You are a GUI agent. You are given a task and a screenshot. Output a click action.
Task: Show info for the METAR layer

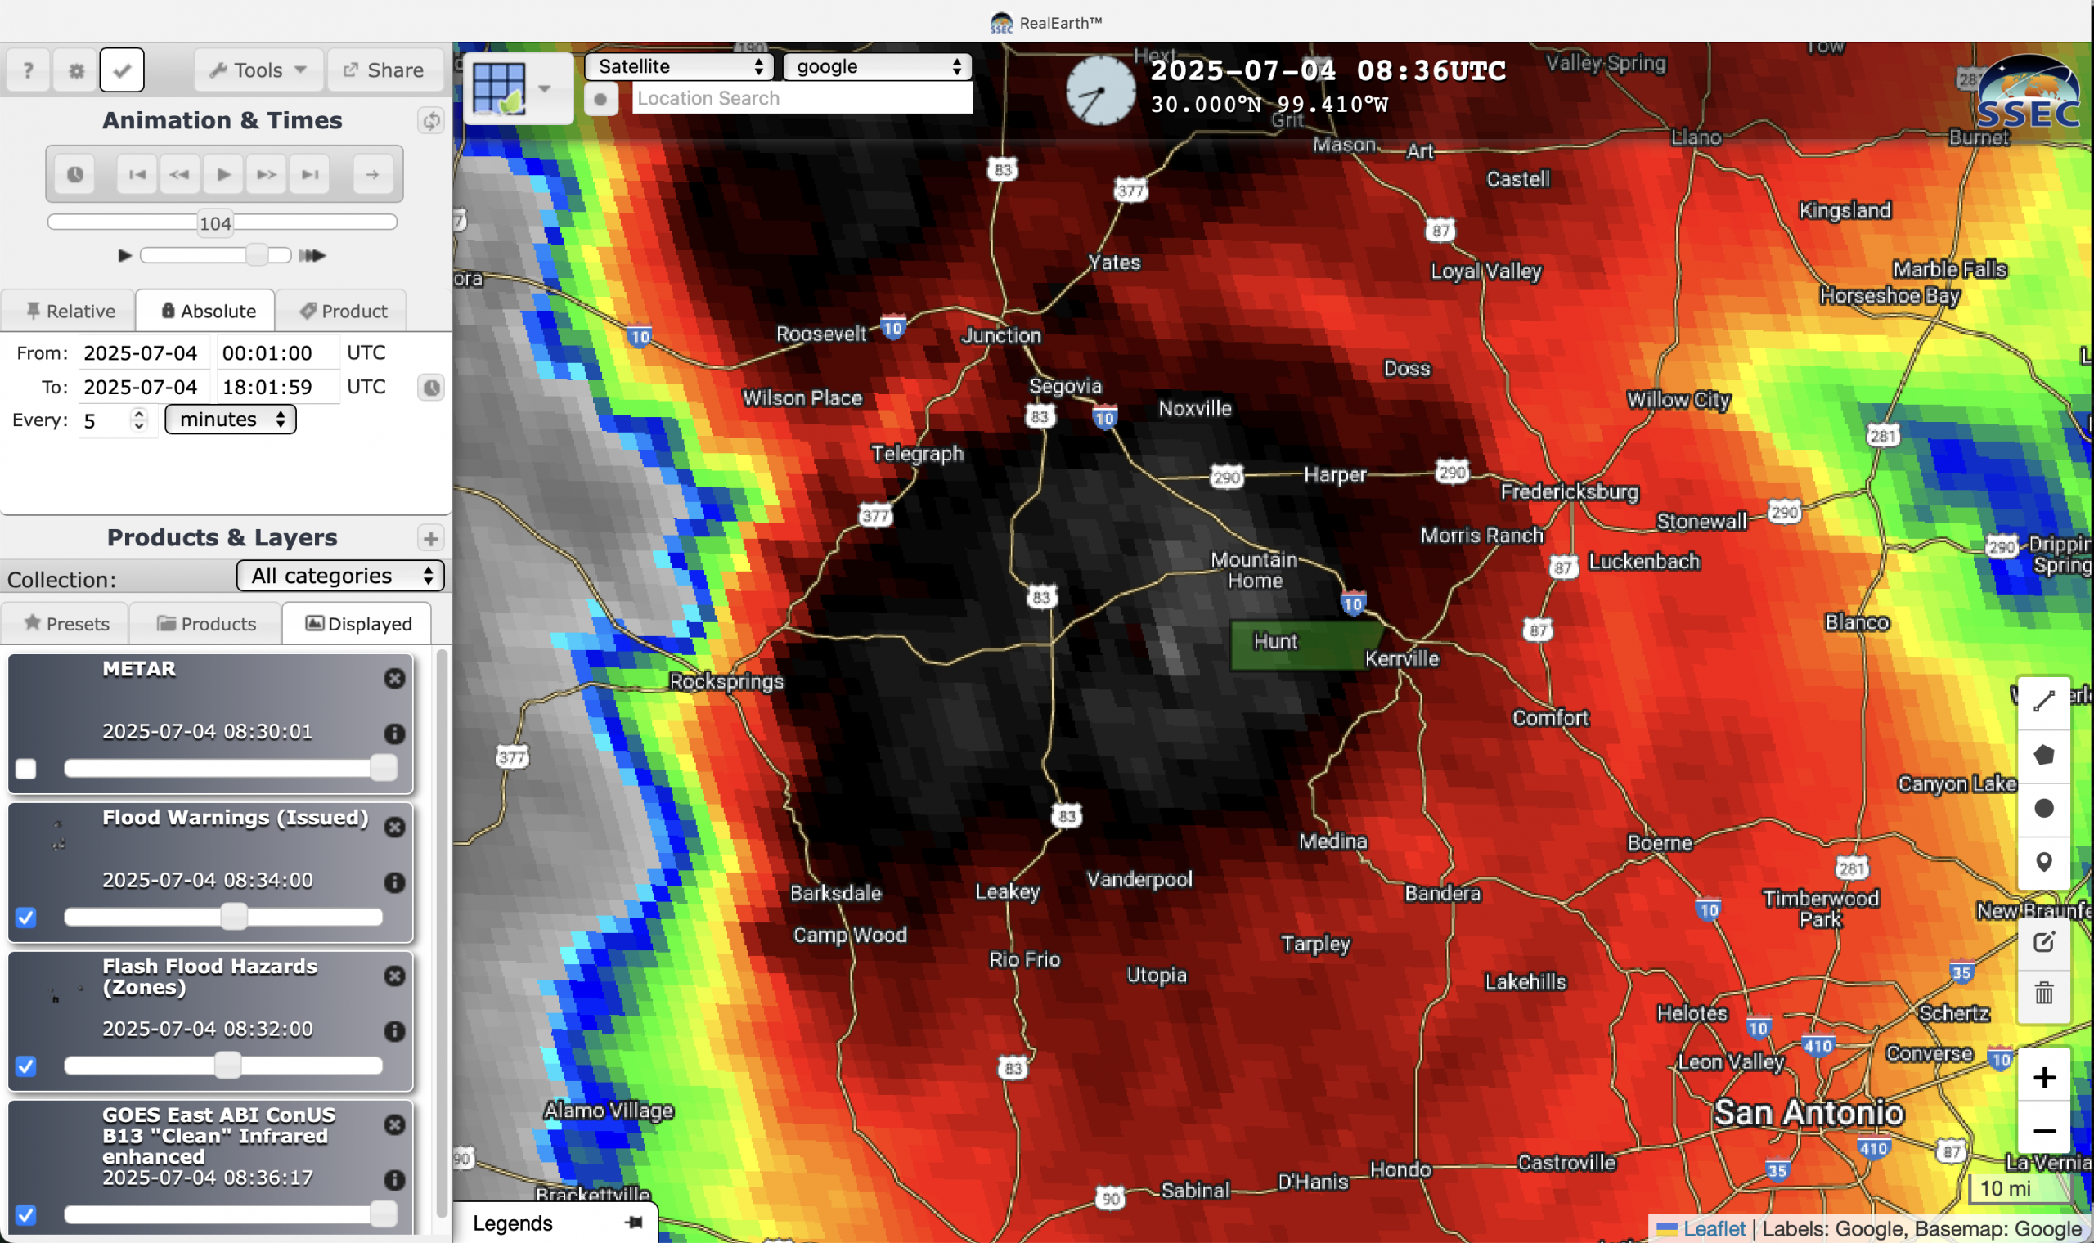click(394, 734)
